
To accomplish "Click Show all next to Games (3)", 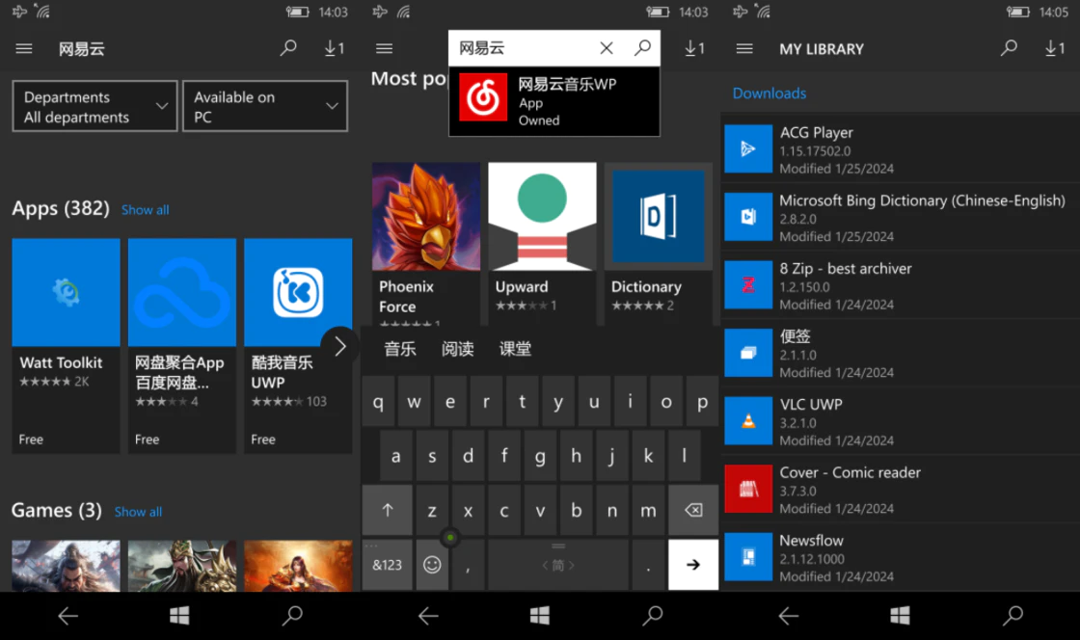I will 138,512.
